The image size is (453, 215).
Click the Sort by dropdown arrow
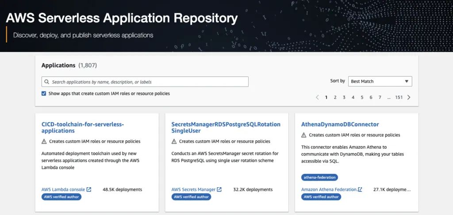407,82
